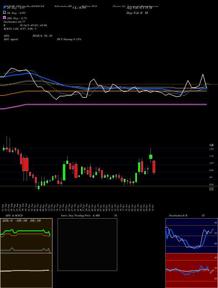Open the empty intraday trading price panel

(x=87, y=244)
